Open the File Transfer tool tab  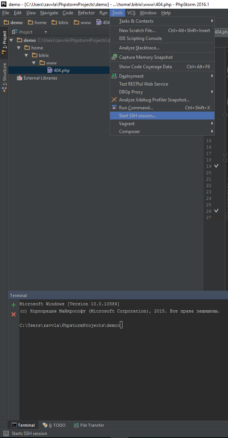(x=89, y=425)
